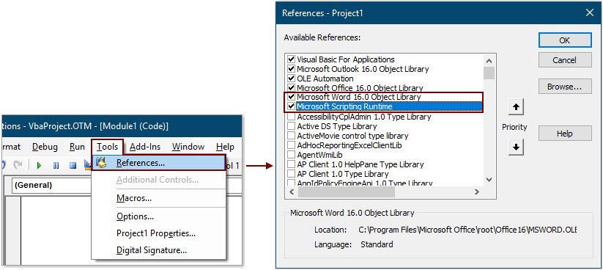This screenshot has height=270, width=603.
Task: Click the Break pause icon in toolbar
Action: click(x=56, y=166)
